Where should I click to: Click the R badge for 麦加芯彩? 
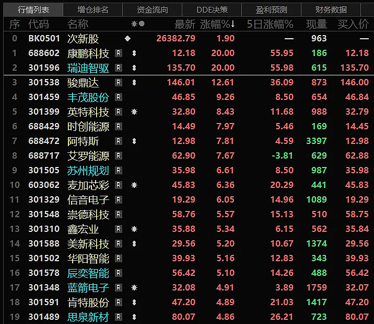119,185
